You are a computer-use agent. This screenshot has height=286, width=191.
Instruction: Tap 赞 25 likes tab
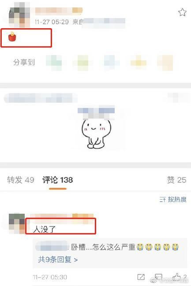click(176, 180)
